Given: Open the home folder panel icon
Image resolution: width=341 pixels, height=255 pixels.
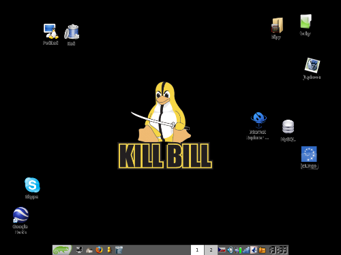Looking at the screenshot, I should 89,250.
